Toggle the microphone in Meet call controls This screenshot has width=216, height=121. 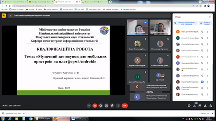pyautogui.click(x=89, y=106)
